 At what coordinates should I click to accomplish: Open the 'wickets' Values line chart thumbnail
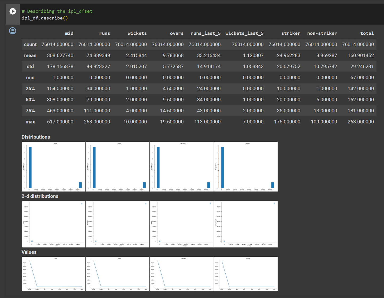coord(182,274)
